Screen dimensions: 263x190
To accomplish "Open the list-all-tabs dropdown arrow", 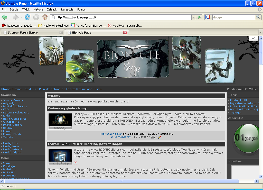I will (x=260, y=33).
